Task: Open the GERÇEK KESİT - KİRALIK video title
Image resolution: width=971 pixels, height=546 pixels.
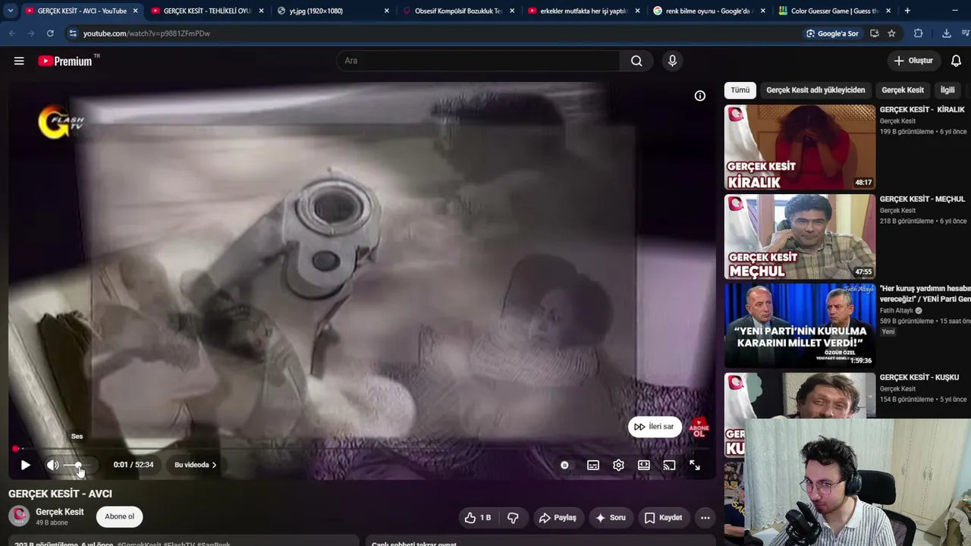Action: point(922,110)
